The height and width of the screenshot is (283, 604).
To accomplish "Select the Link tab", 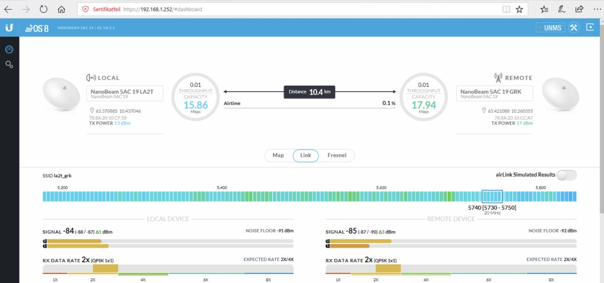I will (305, 155).
